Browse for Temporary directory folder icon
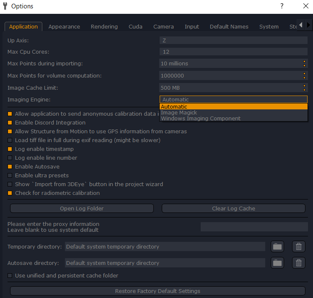 pos(277,247)
